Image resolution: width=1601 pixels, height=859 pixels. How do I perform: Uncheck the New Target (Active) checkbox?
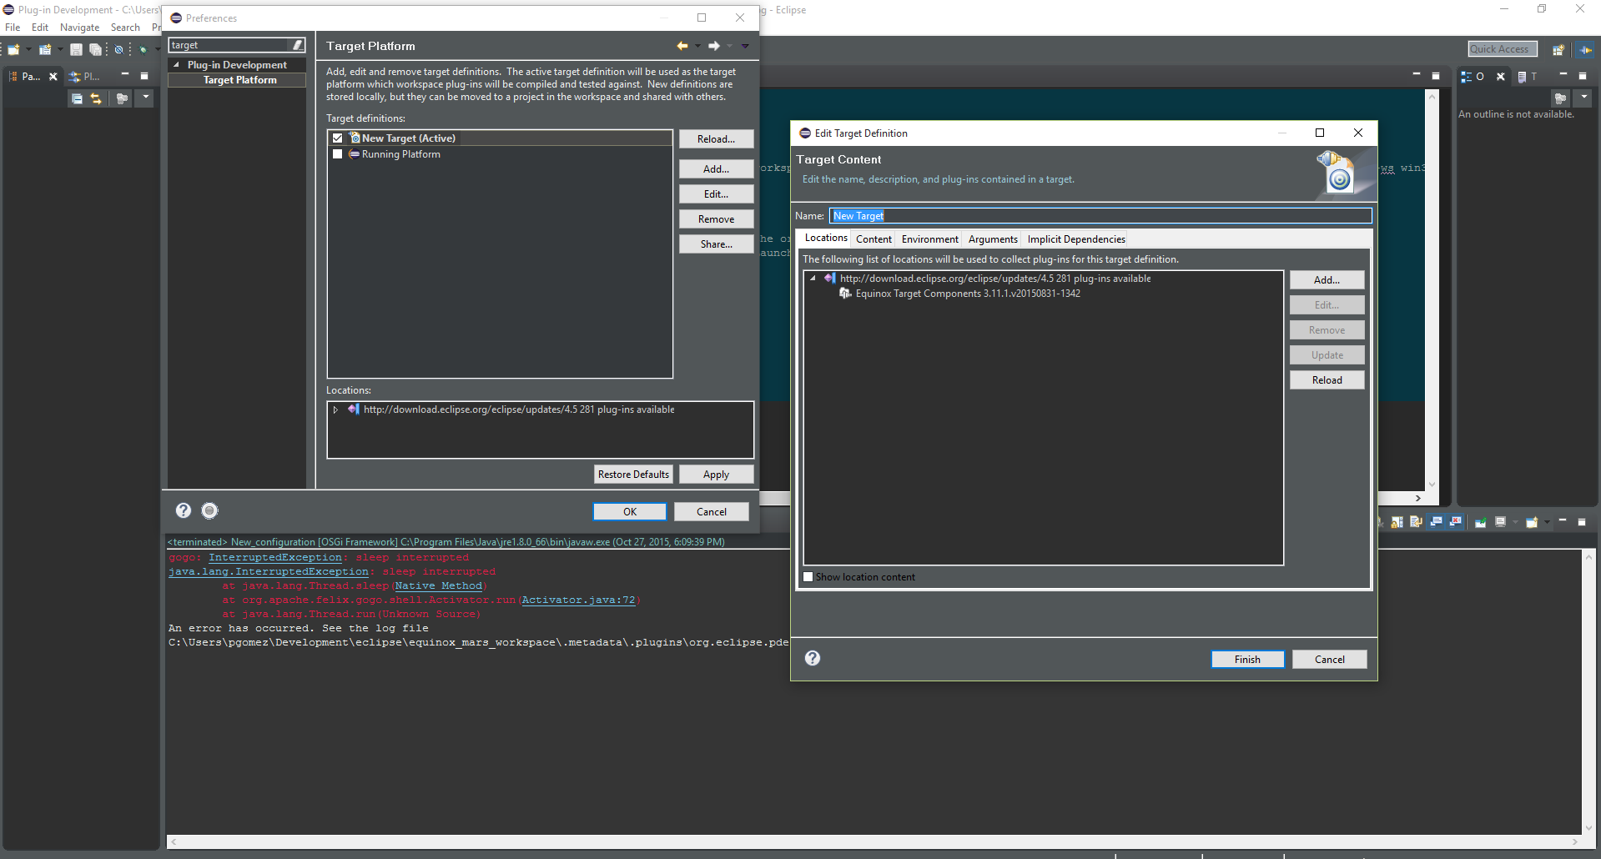338,138
